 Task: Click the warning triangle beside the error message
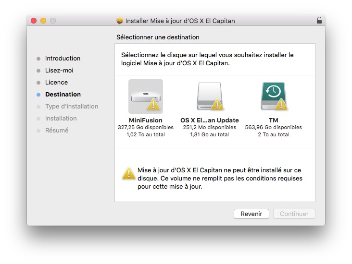[x=128, y=174]
